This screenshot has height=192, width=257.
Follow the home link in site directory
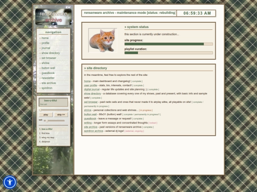87,81
